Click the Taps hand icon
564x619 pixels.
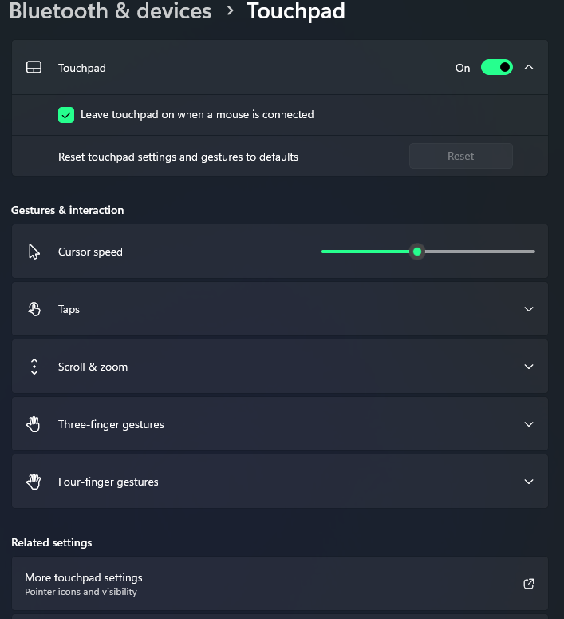[x=34, y=309]
